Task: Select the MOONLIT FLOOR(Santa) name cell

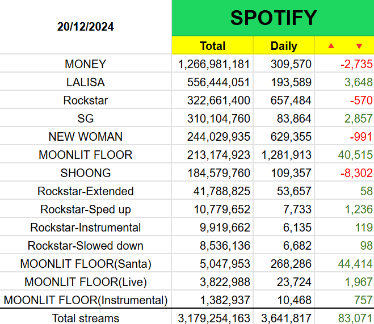Action: point(85,264)
